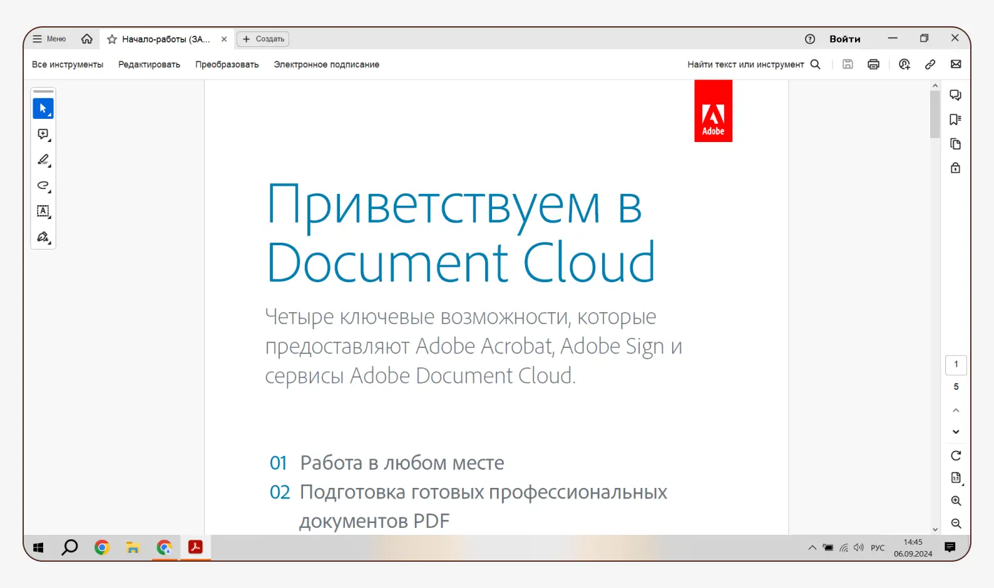Screen dimensions: 994x588
Task: Star the Начало-работы document tab
Action: coord(112,39)
